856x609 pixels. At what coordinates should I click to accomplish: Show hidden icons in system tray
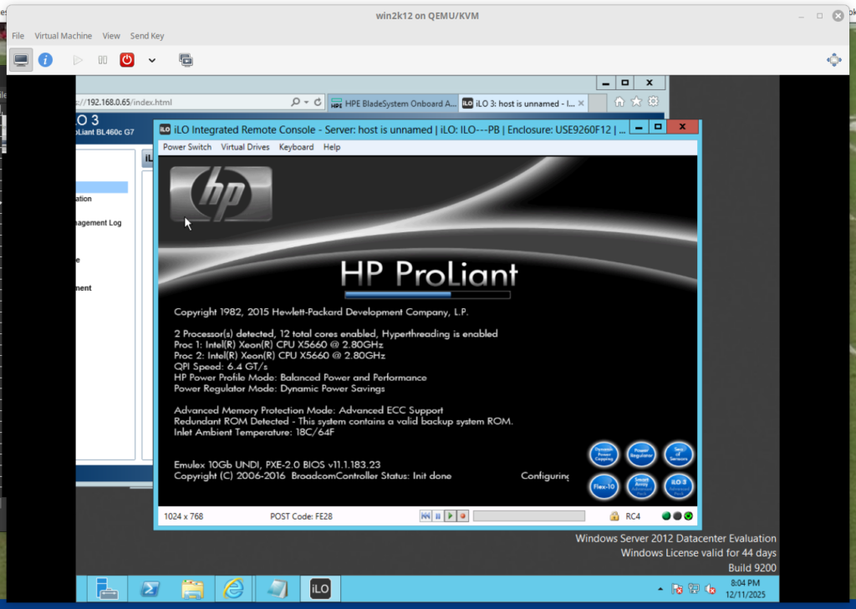point(661,589)
